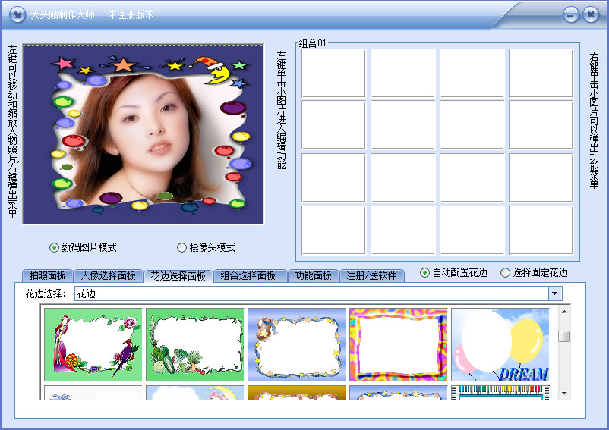Screen dimensions: 609x430
Task: Click third cell in bottom row of 组合01 grid
Action: [472, 230]
